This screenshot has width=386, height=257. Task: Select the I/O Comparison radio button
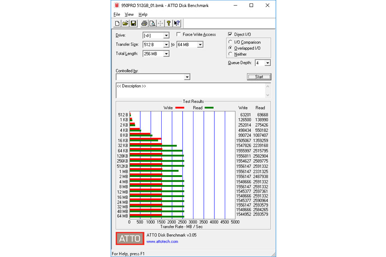(x=231, y=42)
